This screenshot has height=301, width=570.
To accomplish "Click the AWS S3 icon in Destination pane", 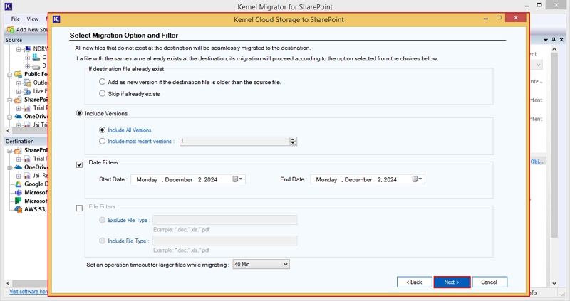I will (x=19, y=209).
